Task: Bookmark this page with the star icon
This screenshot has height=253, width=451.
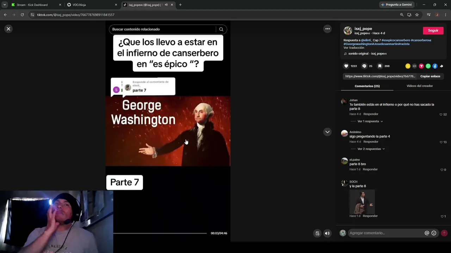Action: point(417,15)
